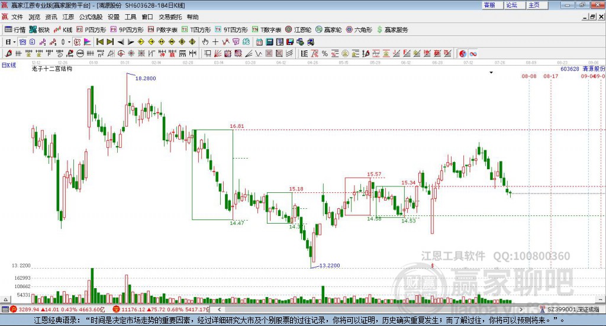Open the 帮助 menu
Screen dimensions: 606x326
(x=192, y=17)
